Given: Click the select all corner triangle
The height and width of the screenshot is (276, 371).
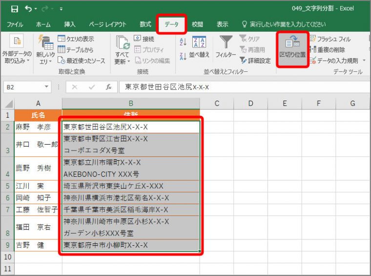Looking at the screenshot, I should [8, 104].
